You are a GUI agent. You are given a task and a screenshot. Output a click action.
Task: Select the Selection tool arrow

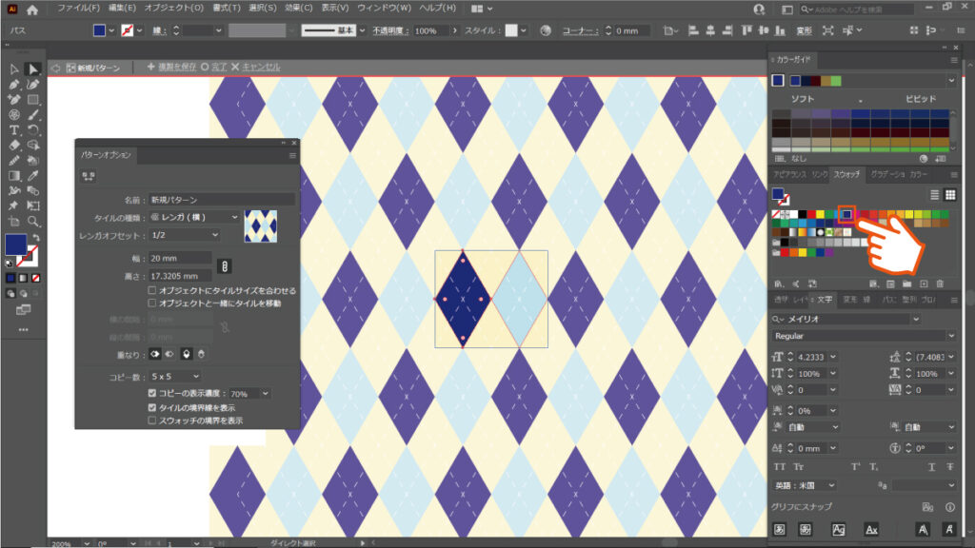tap(13, 68)
